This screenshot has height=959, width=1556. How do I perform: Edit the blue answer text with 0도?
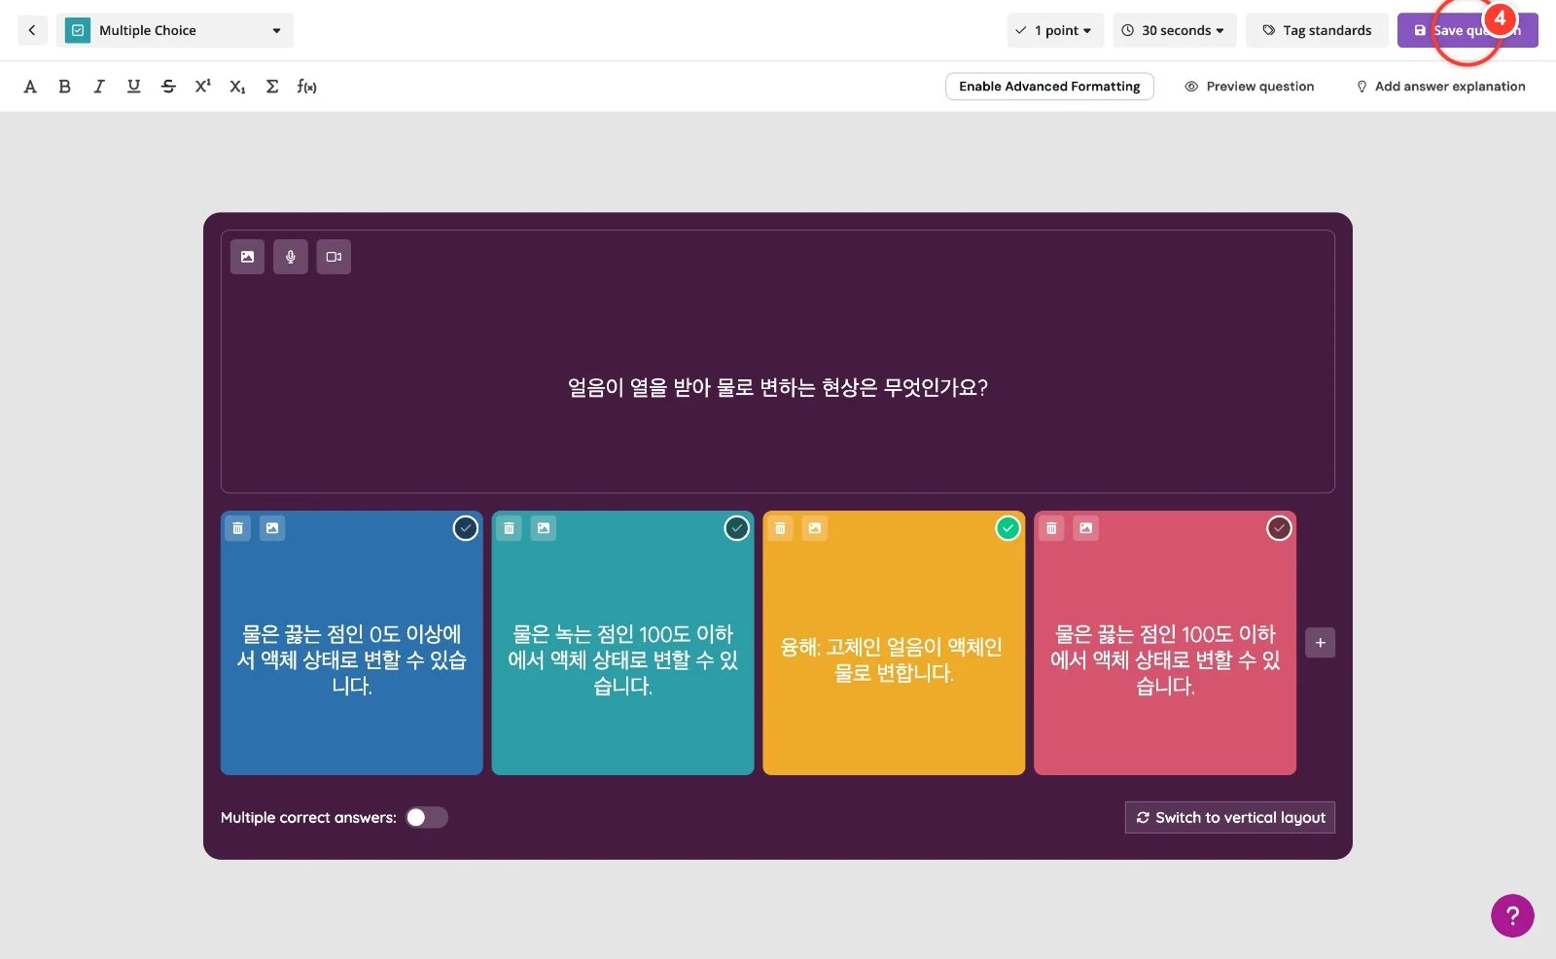pyautogui.click(x=352, y=659)
